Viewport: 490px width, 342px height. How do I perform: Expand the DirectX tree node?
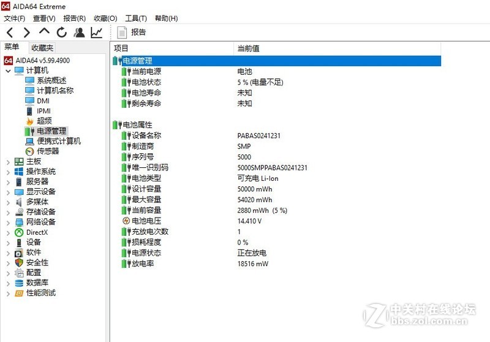coord(8,232)
